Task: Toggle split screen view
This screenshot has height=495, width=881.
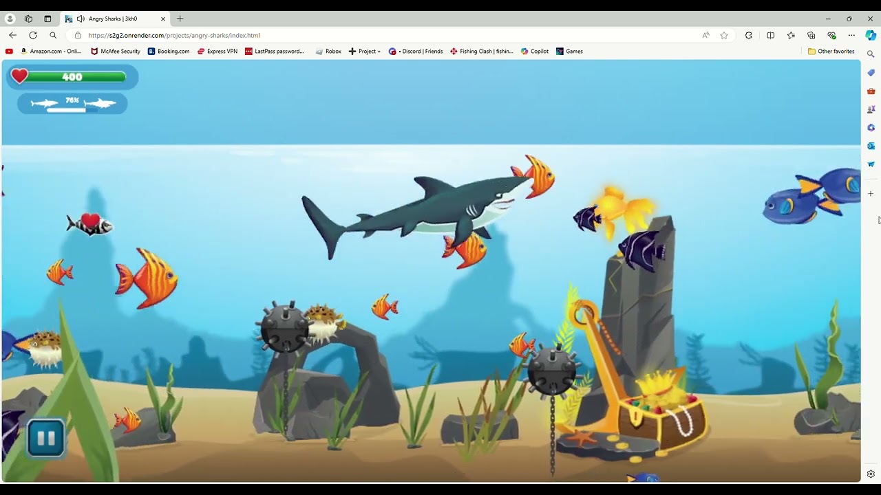Action: (770, 35)
